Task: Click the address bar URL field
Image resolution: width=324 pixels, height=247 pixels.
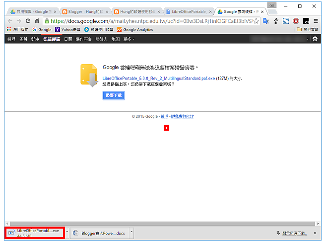Action: pos(151,21)
